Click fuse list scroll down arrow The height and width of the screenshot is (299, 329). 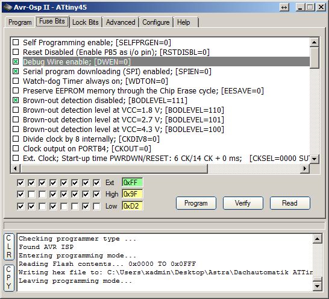(315, 159)
